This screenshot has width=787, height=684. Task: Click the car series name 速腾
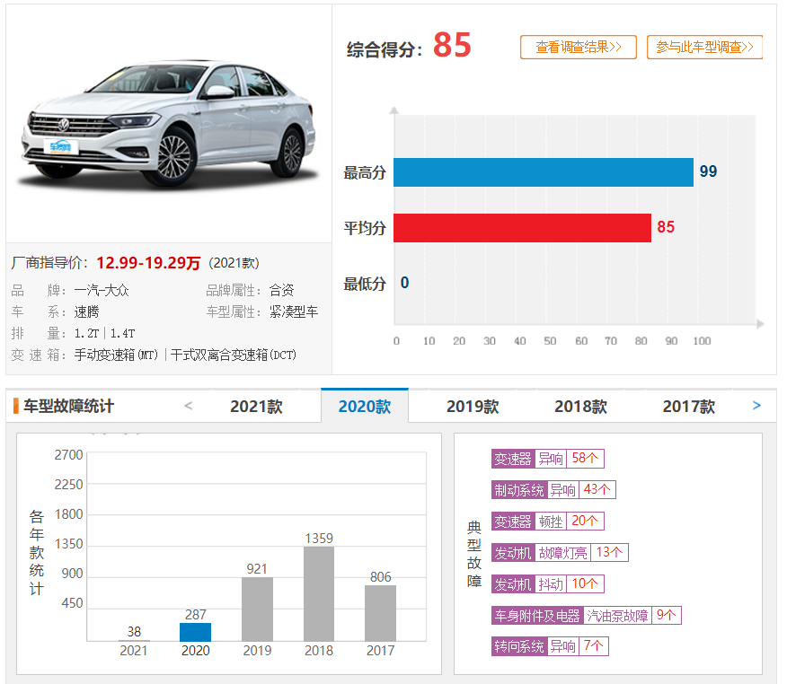coord(87,311)
